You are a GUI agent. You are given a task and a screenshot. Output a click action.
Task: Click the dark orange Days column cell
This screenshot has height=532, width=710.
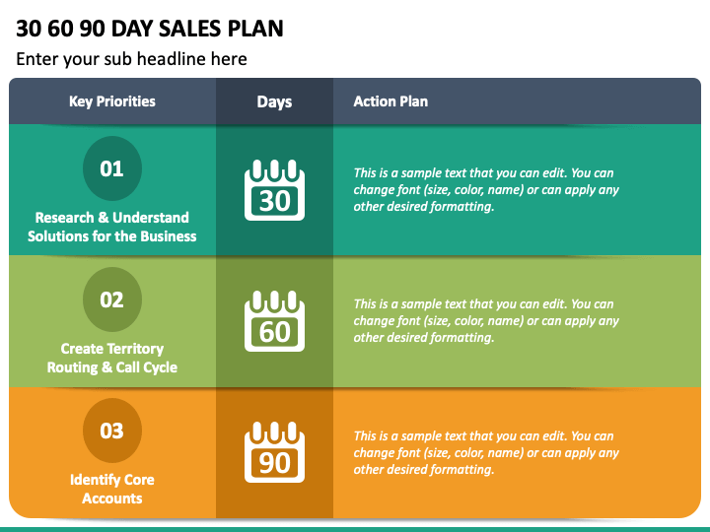coord(274,452)
